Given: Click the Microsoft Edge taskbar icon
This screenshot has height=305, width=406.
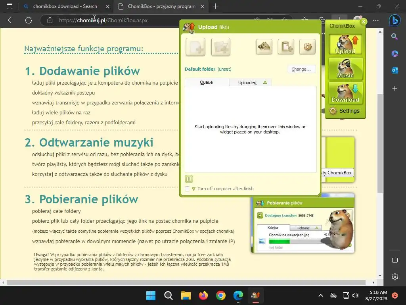Looking at the screenshot, I should (238, 295).
